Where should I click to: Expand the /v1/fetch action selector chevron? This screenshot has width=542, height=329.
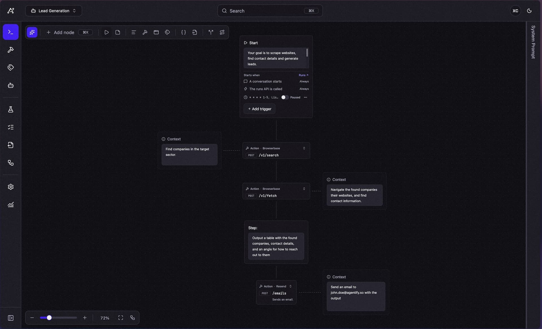304,189
